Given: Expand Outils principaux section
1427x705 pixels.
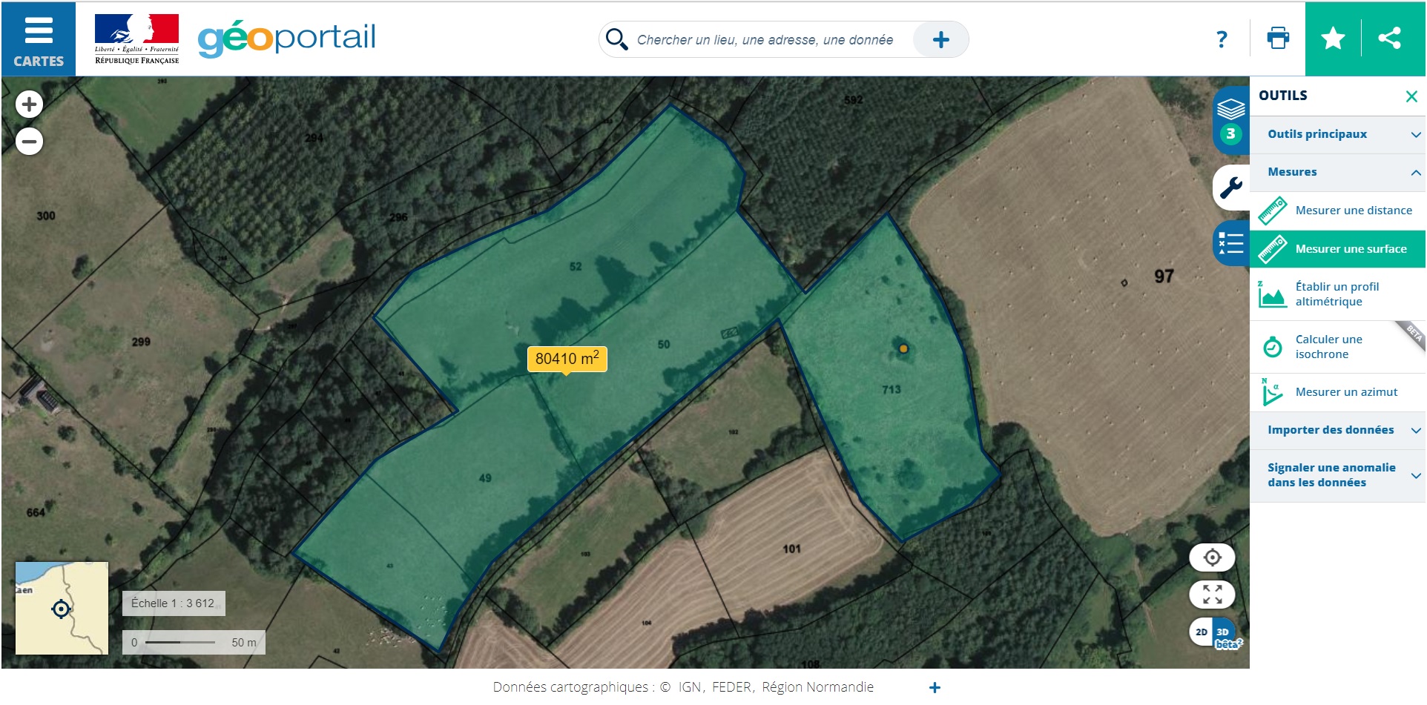Looking at the screenshot, I should coord(1338,134).
